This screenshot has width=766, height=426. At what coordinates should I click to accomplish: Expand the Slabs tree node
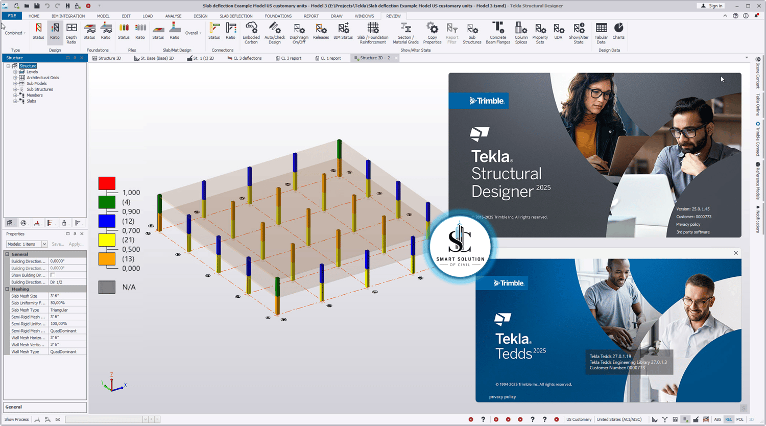point(15,101)
